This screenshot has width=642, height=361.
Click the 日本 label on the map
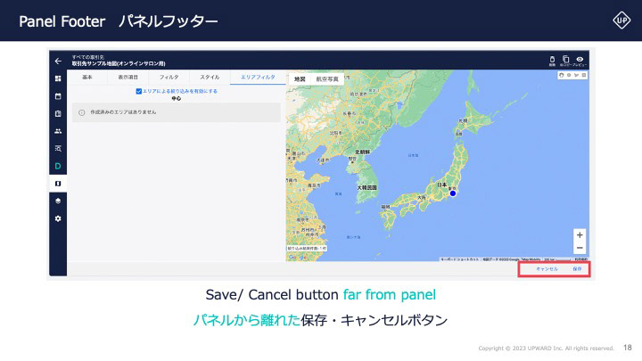click(441, 185)
